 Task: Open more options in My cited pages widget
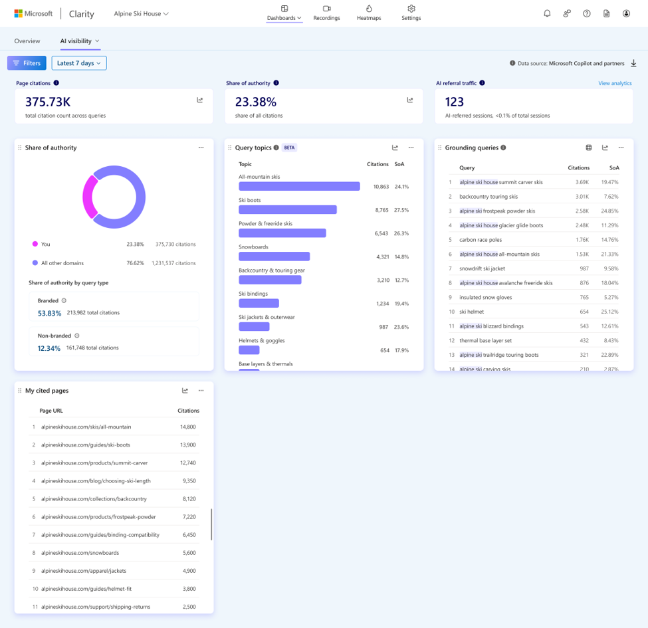pos(201,391)
